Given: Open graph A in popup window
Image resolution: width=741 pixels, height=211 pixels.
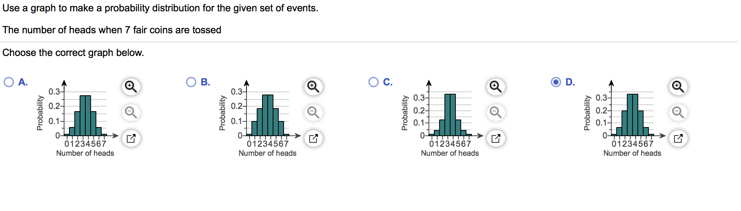Looking at the screenshot, I should (131, 138).
